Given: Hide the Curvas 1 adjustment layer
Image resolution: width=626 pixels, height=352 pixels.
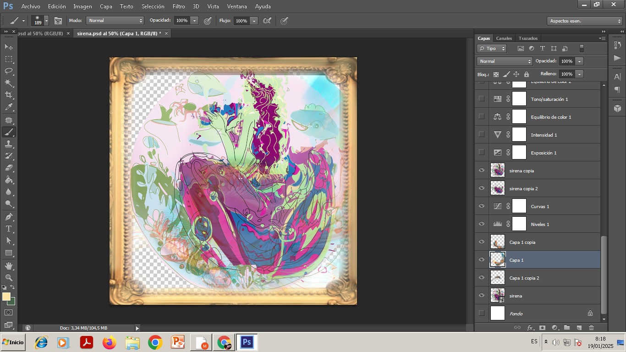Looking at the screenshot, I should tap(481, 206).
